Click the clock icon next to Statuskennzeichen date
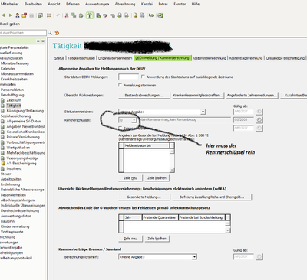The width and height of the screenshot is (307, 280). tap(259, 112)
